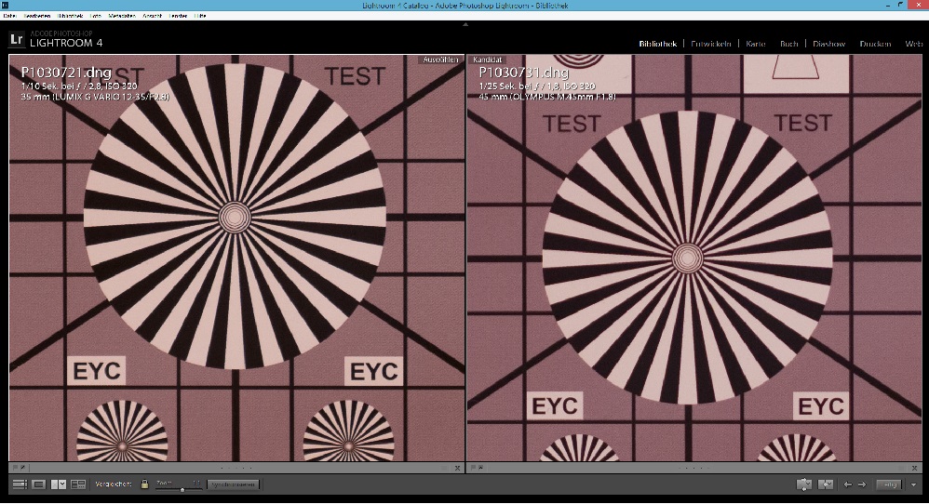This screenshot has width=929, height=504.
Task: Toggle flag on left image footer
Action: click(x=16, y=469)
